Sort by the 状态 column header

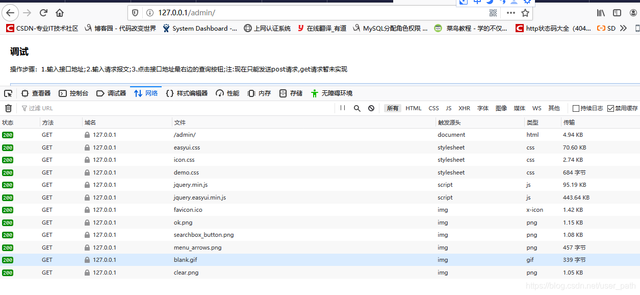click(20, 122)
